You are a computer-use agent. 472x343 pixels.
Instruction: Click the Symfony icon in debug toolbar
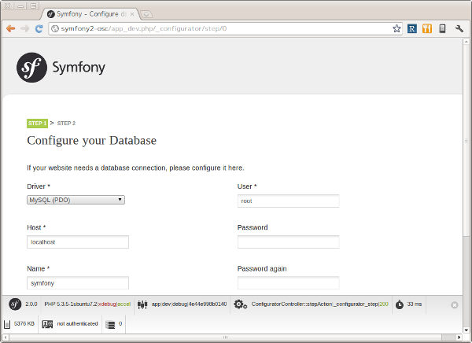click(x=15, y=304)
